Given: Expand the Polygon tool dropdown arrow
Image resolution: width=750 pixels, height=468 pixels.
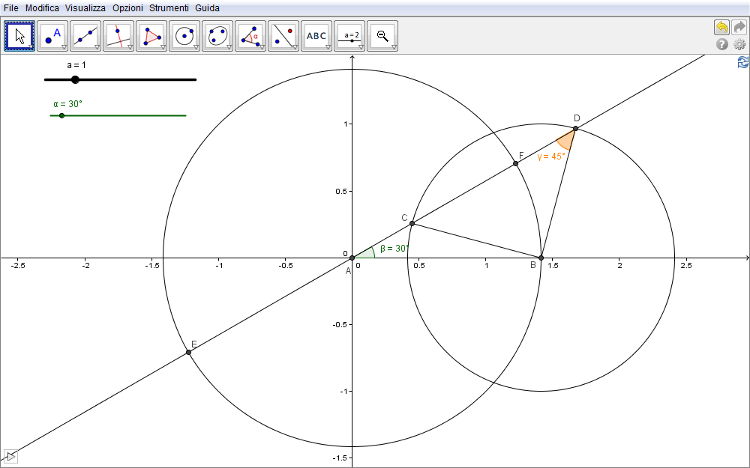Looking at the screenshot, I should 163,47.
